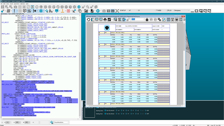The image size is (224, 126).
Task: Click the comment speech bubble icon
Action: 24,11
